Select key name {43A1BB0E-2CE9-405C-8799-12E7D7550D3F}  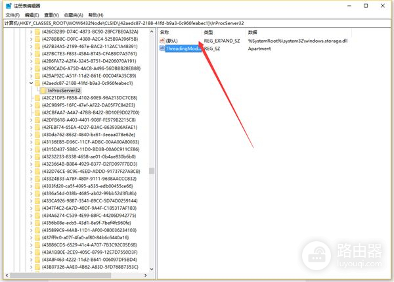90,252
